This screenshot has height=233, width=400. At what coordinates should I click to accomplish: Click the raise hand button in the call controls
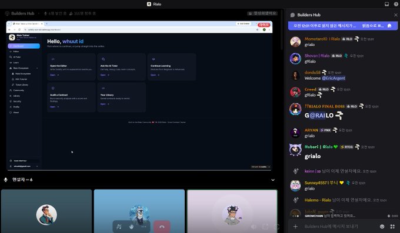pos(131,227)
